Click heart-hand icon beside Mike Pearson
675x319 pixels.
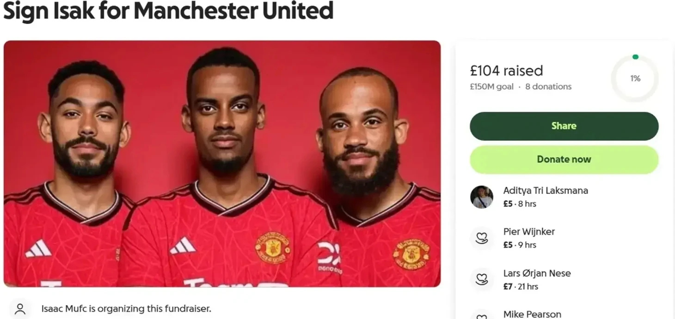pyautogui.click(x=482, y=316)
